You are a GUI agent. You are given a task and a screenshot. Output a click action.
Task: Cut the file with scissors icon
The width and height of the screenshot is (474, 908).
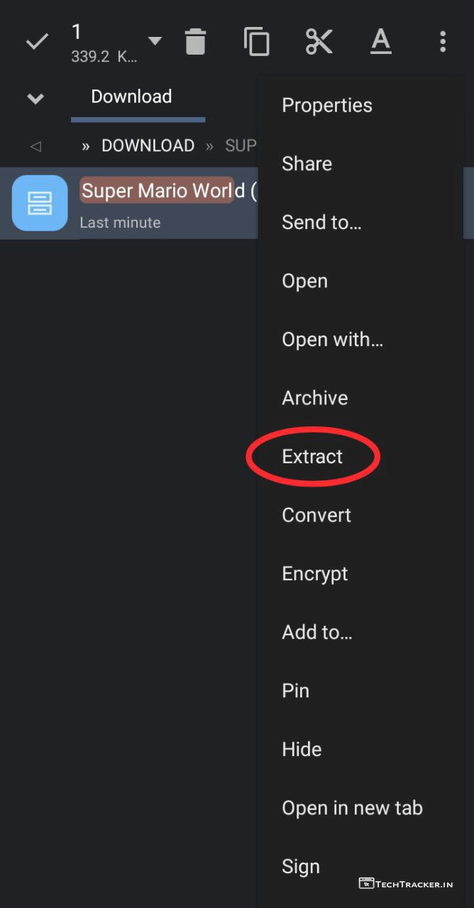tap(319, 42)
